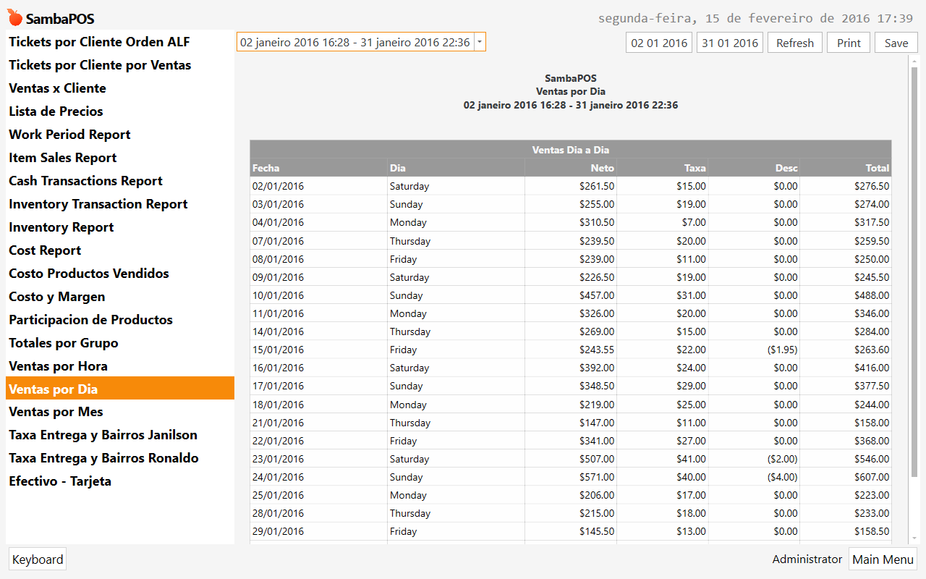Select Costo y Margen report
The height and width of the screenshot is (579, 926).
tap(57, 297)
